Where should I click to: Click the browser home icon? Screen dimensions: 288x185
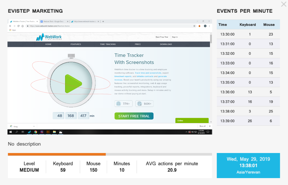(x=22, y=26)
